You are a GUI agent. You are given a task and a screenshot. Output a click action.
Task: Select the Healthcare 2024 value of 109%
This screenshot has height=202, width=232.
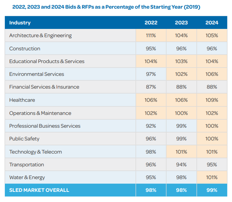[x=211, y=100]
